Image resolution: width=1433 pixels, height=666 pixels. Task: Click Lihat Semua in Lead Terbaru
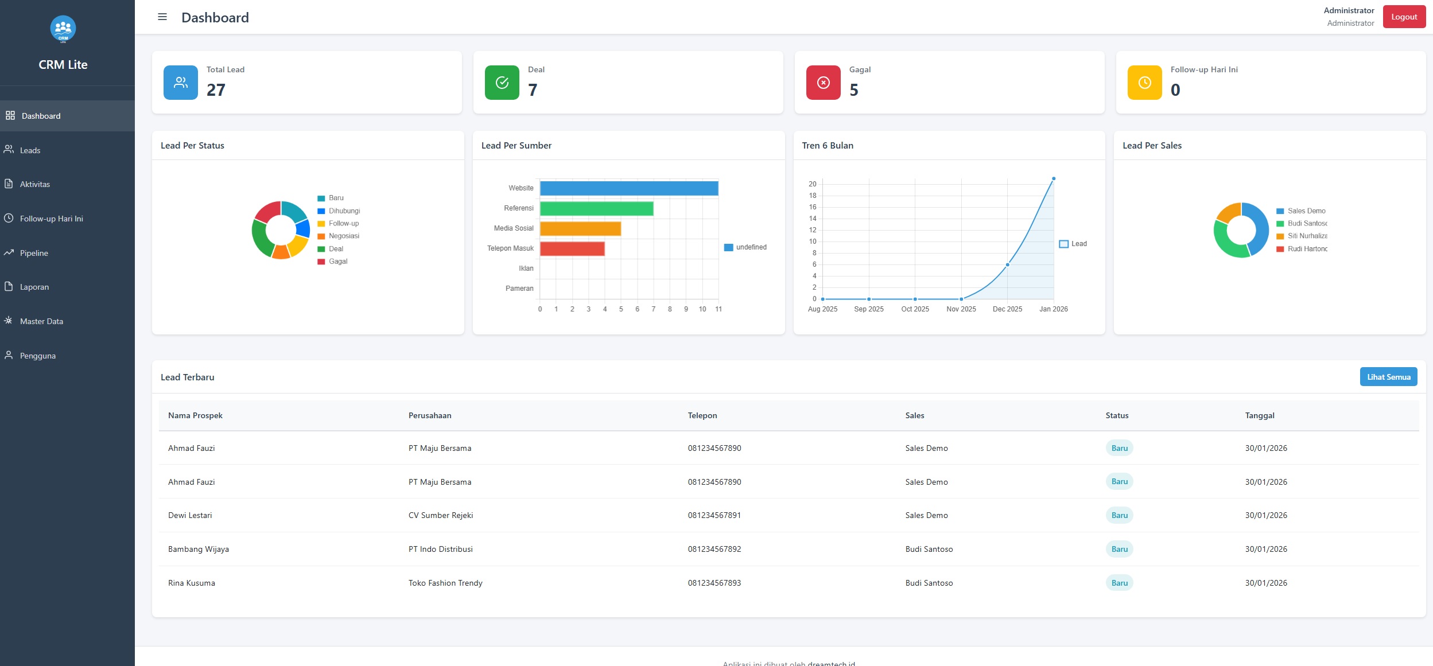point(1388,376)
